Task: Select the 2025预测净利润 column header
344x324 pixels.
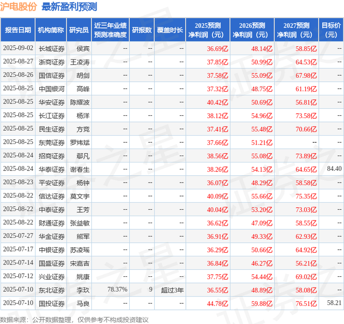Action: [208, 30]
